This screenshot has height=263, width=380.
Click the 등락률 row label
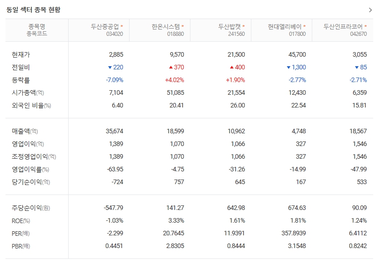pos(21,80)
